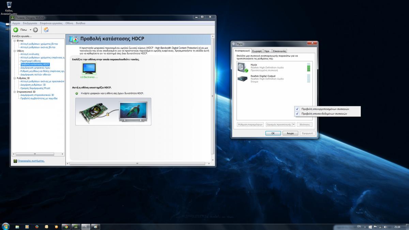The image size is (409, 230).
Task: Click the volume icon in system tray
Action: tap(386, 227)
